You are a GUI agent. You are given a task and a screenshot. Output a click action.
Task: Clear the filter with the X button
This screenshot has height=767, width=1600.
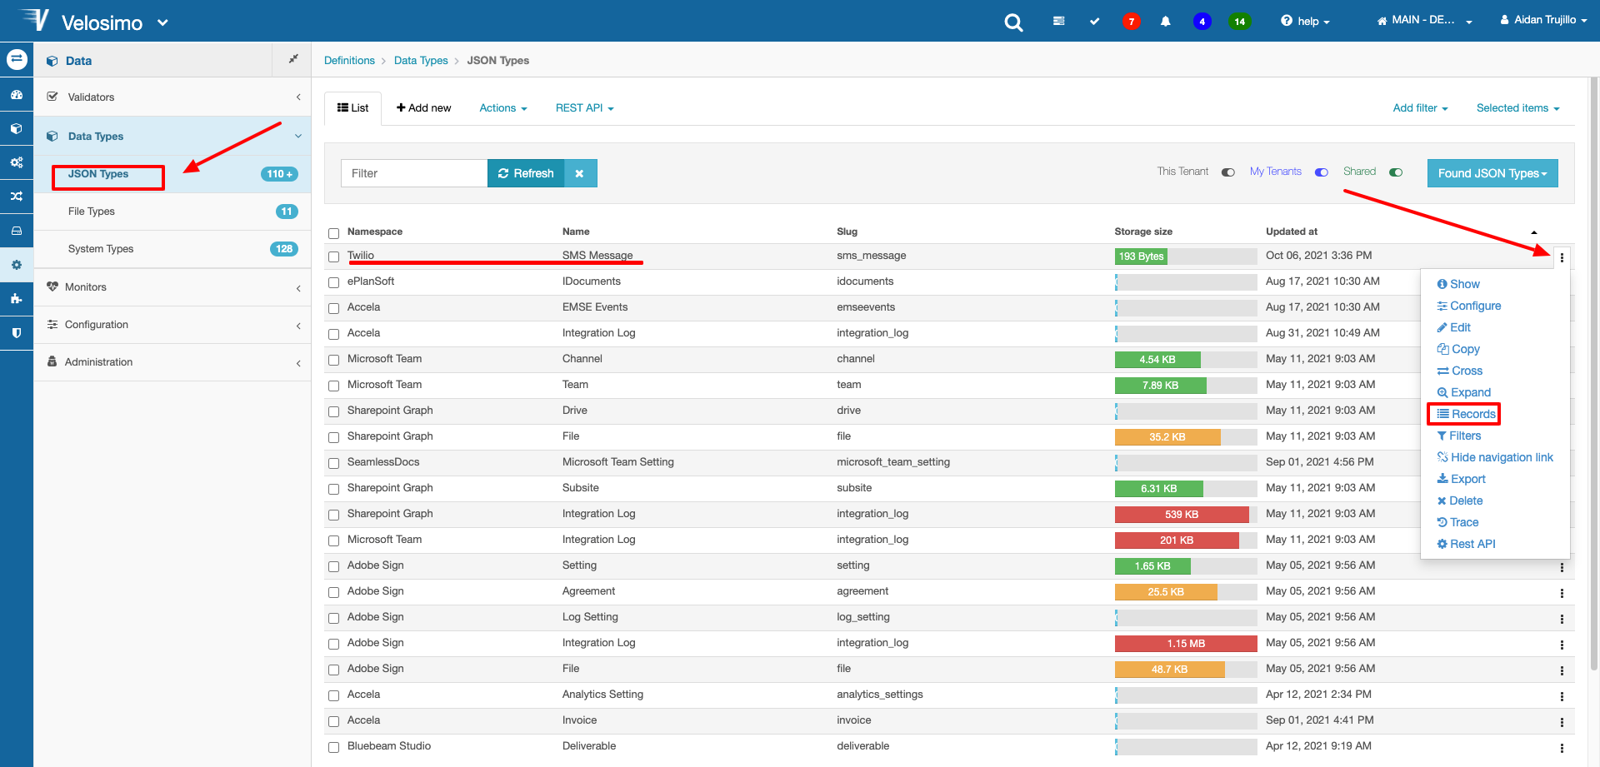(580, 173)
